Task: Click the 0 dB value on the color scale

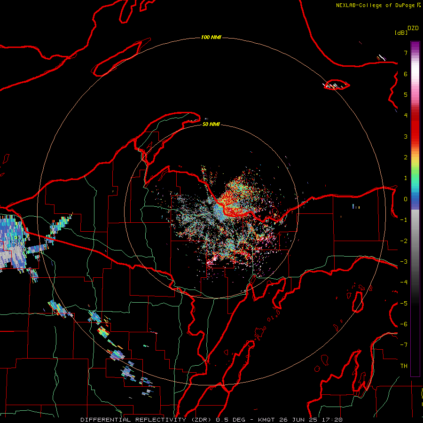Action: (406, 199)
